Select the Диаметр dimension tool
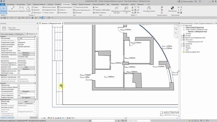Screen dimensions: 217x122 coord(35,10)
